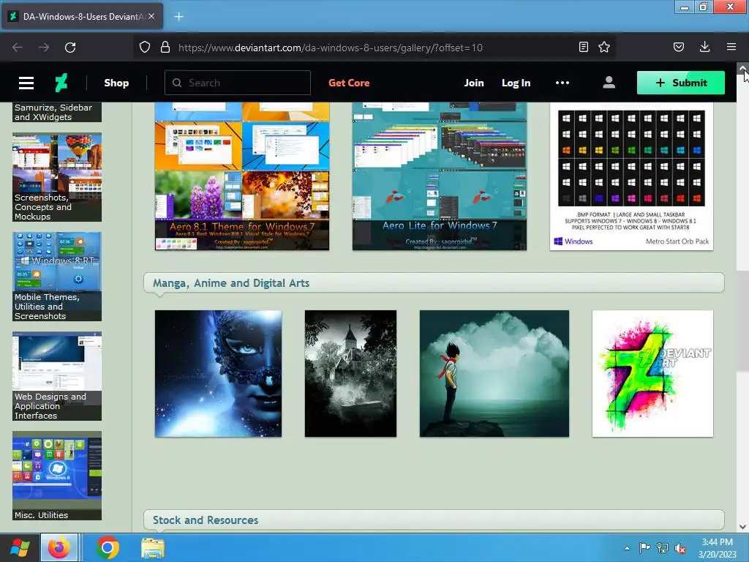Open the taskbar clock showing 3:44 PM
The width and height of the screenshot is (749, 562).
click(x=717, y=547)
